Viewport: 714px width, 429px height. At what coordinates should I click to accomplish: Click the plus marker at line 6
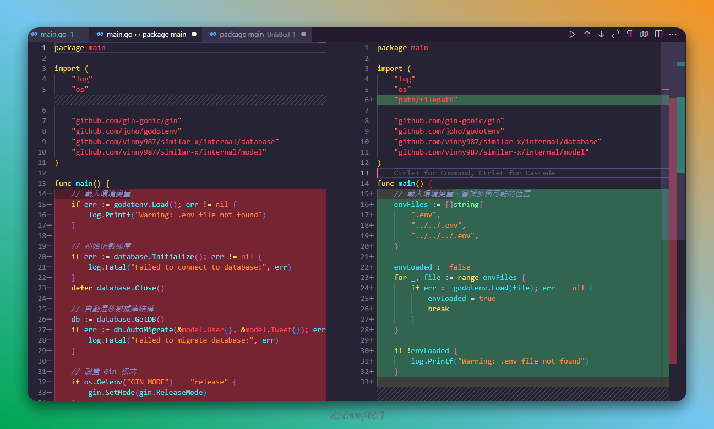372,100
